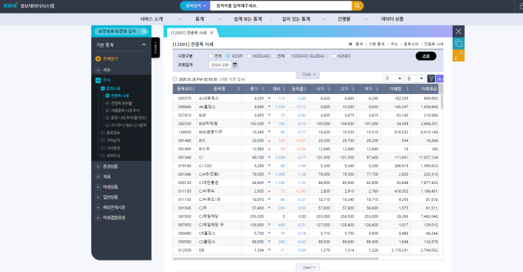The height and width of the screenshot is (272, 523).
Task: Click sort arrows on 고가 column
Action: coord(354,89)
